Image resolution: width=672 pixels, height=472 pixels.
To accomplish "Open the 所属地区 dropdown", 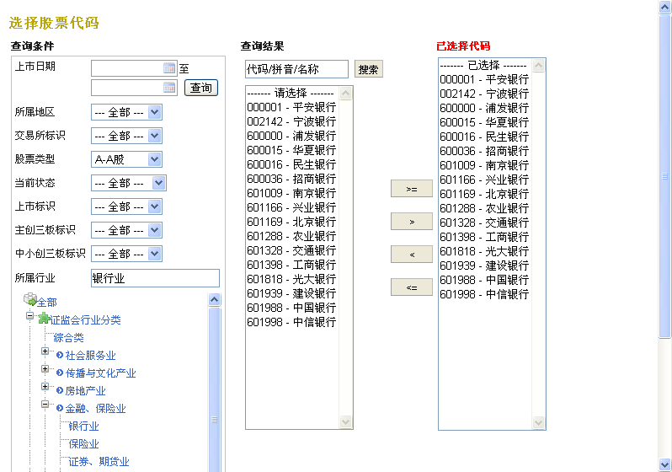I will click(126, 112).
